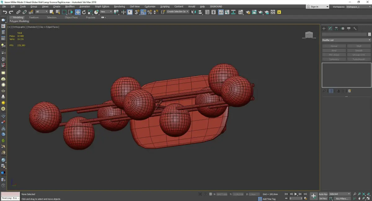Toggle Auto Key animation mode
This screenshot has height=201, width=372.
[323, 194]
